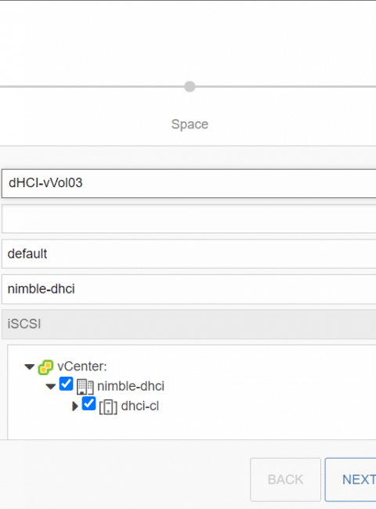Open the field showing default
Image resolution: width=376 pixels, height=509 pixels.
click(189, 254)
